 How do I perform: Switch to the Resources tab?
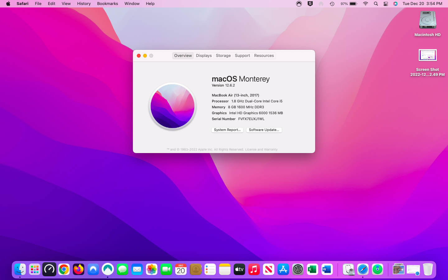point(264,56)
